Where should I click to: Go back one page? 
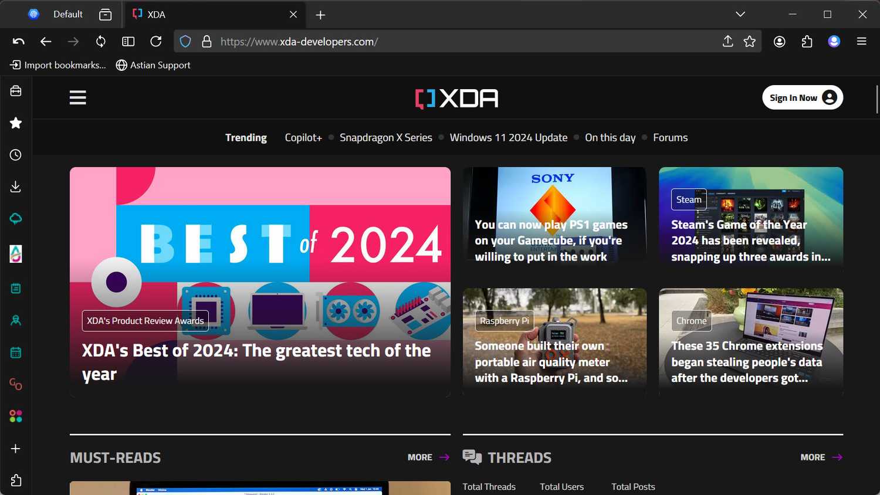(46, 41)
